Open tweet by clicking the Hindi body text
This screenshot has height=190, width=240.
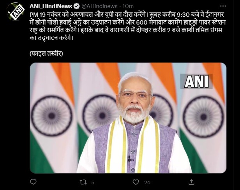click(128, 26)
